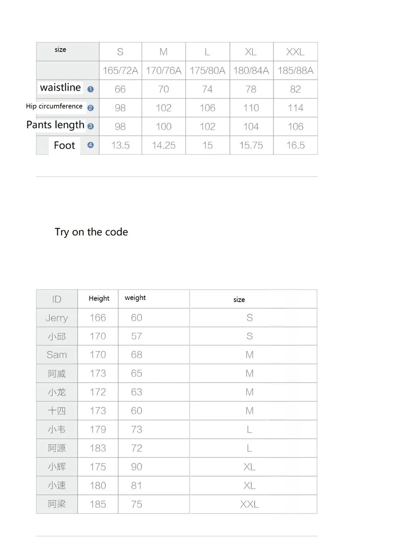
Task: Click the foot value 15.75 cell
Action: (251, 145)
